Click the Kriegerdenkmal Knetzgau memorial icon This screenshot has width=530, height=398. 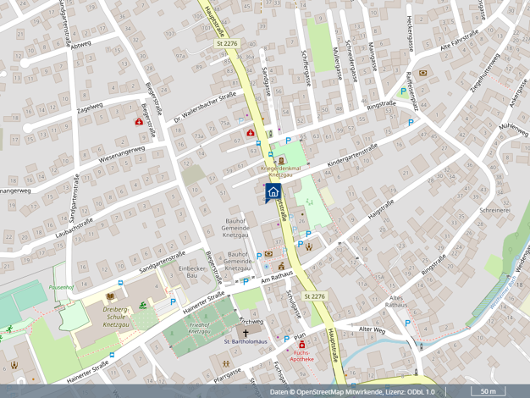[x=281, y=159]
